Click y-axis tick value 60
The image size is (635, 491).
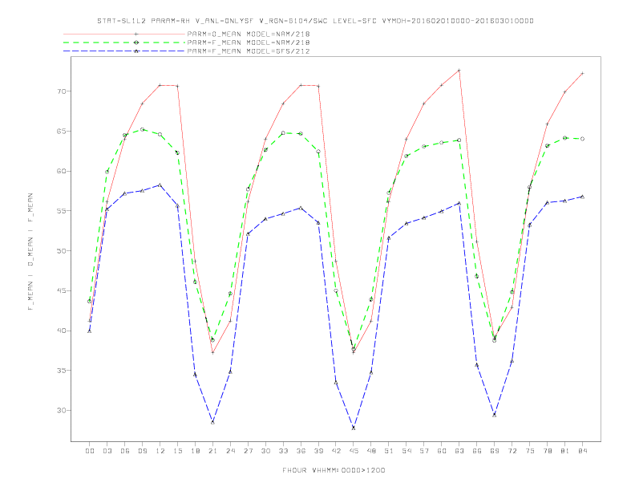point(61,172)
